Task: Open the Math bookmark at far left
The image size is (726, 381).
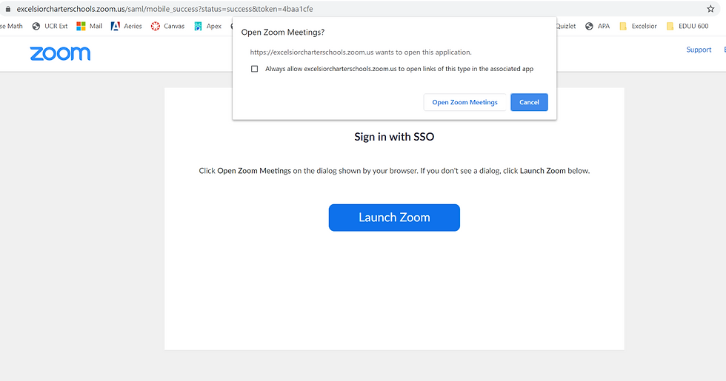Action: click(x=12, y=27)
